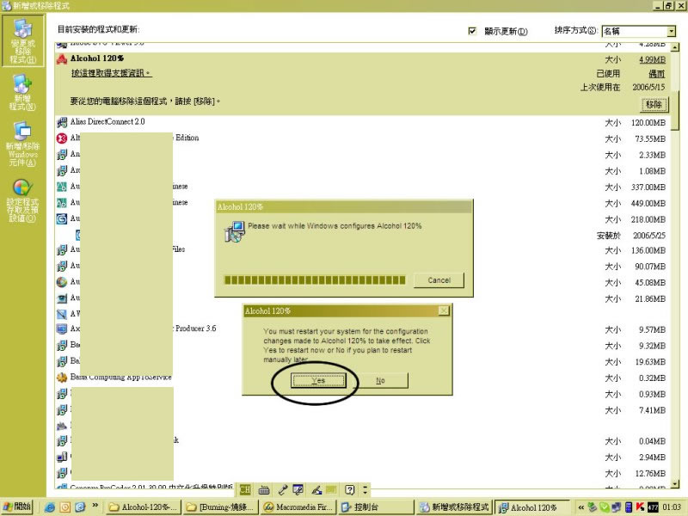Open the Add New Programs sidebar icon
688x516 pixels.
(22, 92)
